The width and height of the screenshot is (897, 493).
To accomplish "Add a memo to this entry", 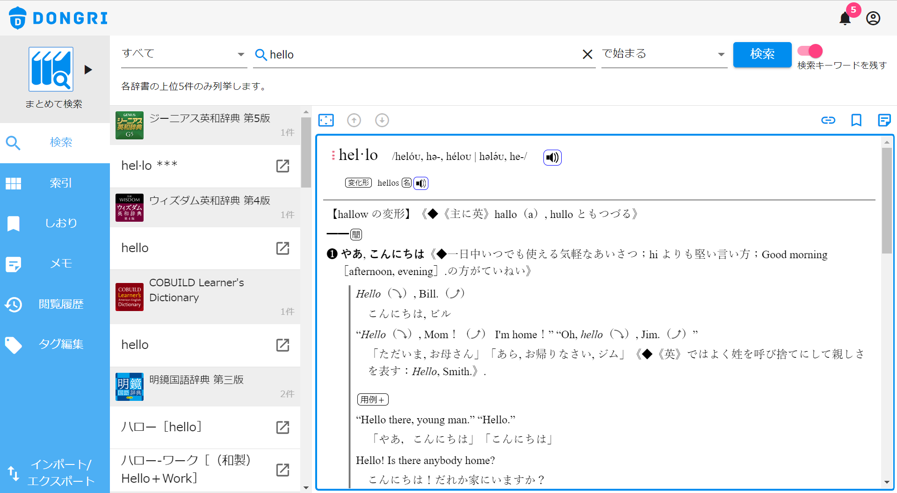I will point(884,120).
